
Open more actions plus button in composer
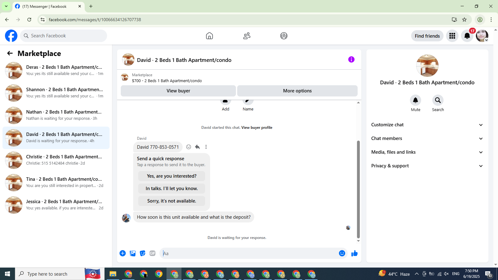pos(123,253)
